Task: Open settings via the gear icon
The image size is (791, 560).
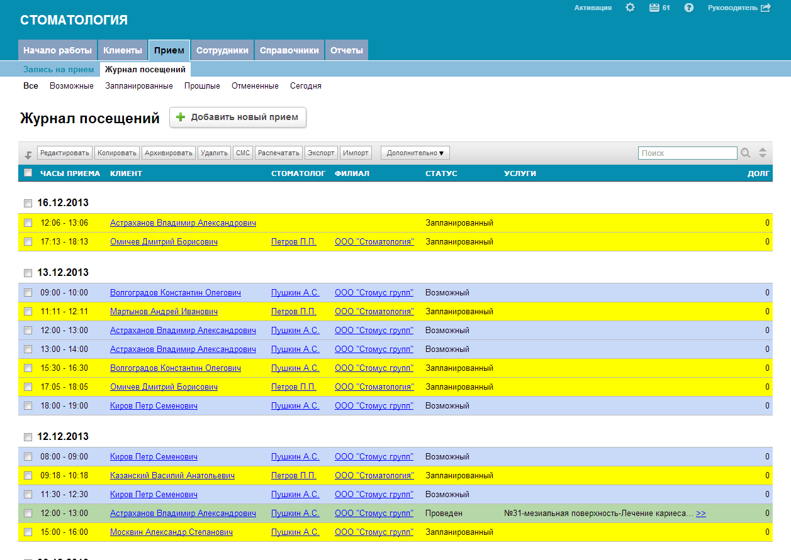Action: (x=630, y=8)
